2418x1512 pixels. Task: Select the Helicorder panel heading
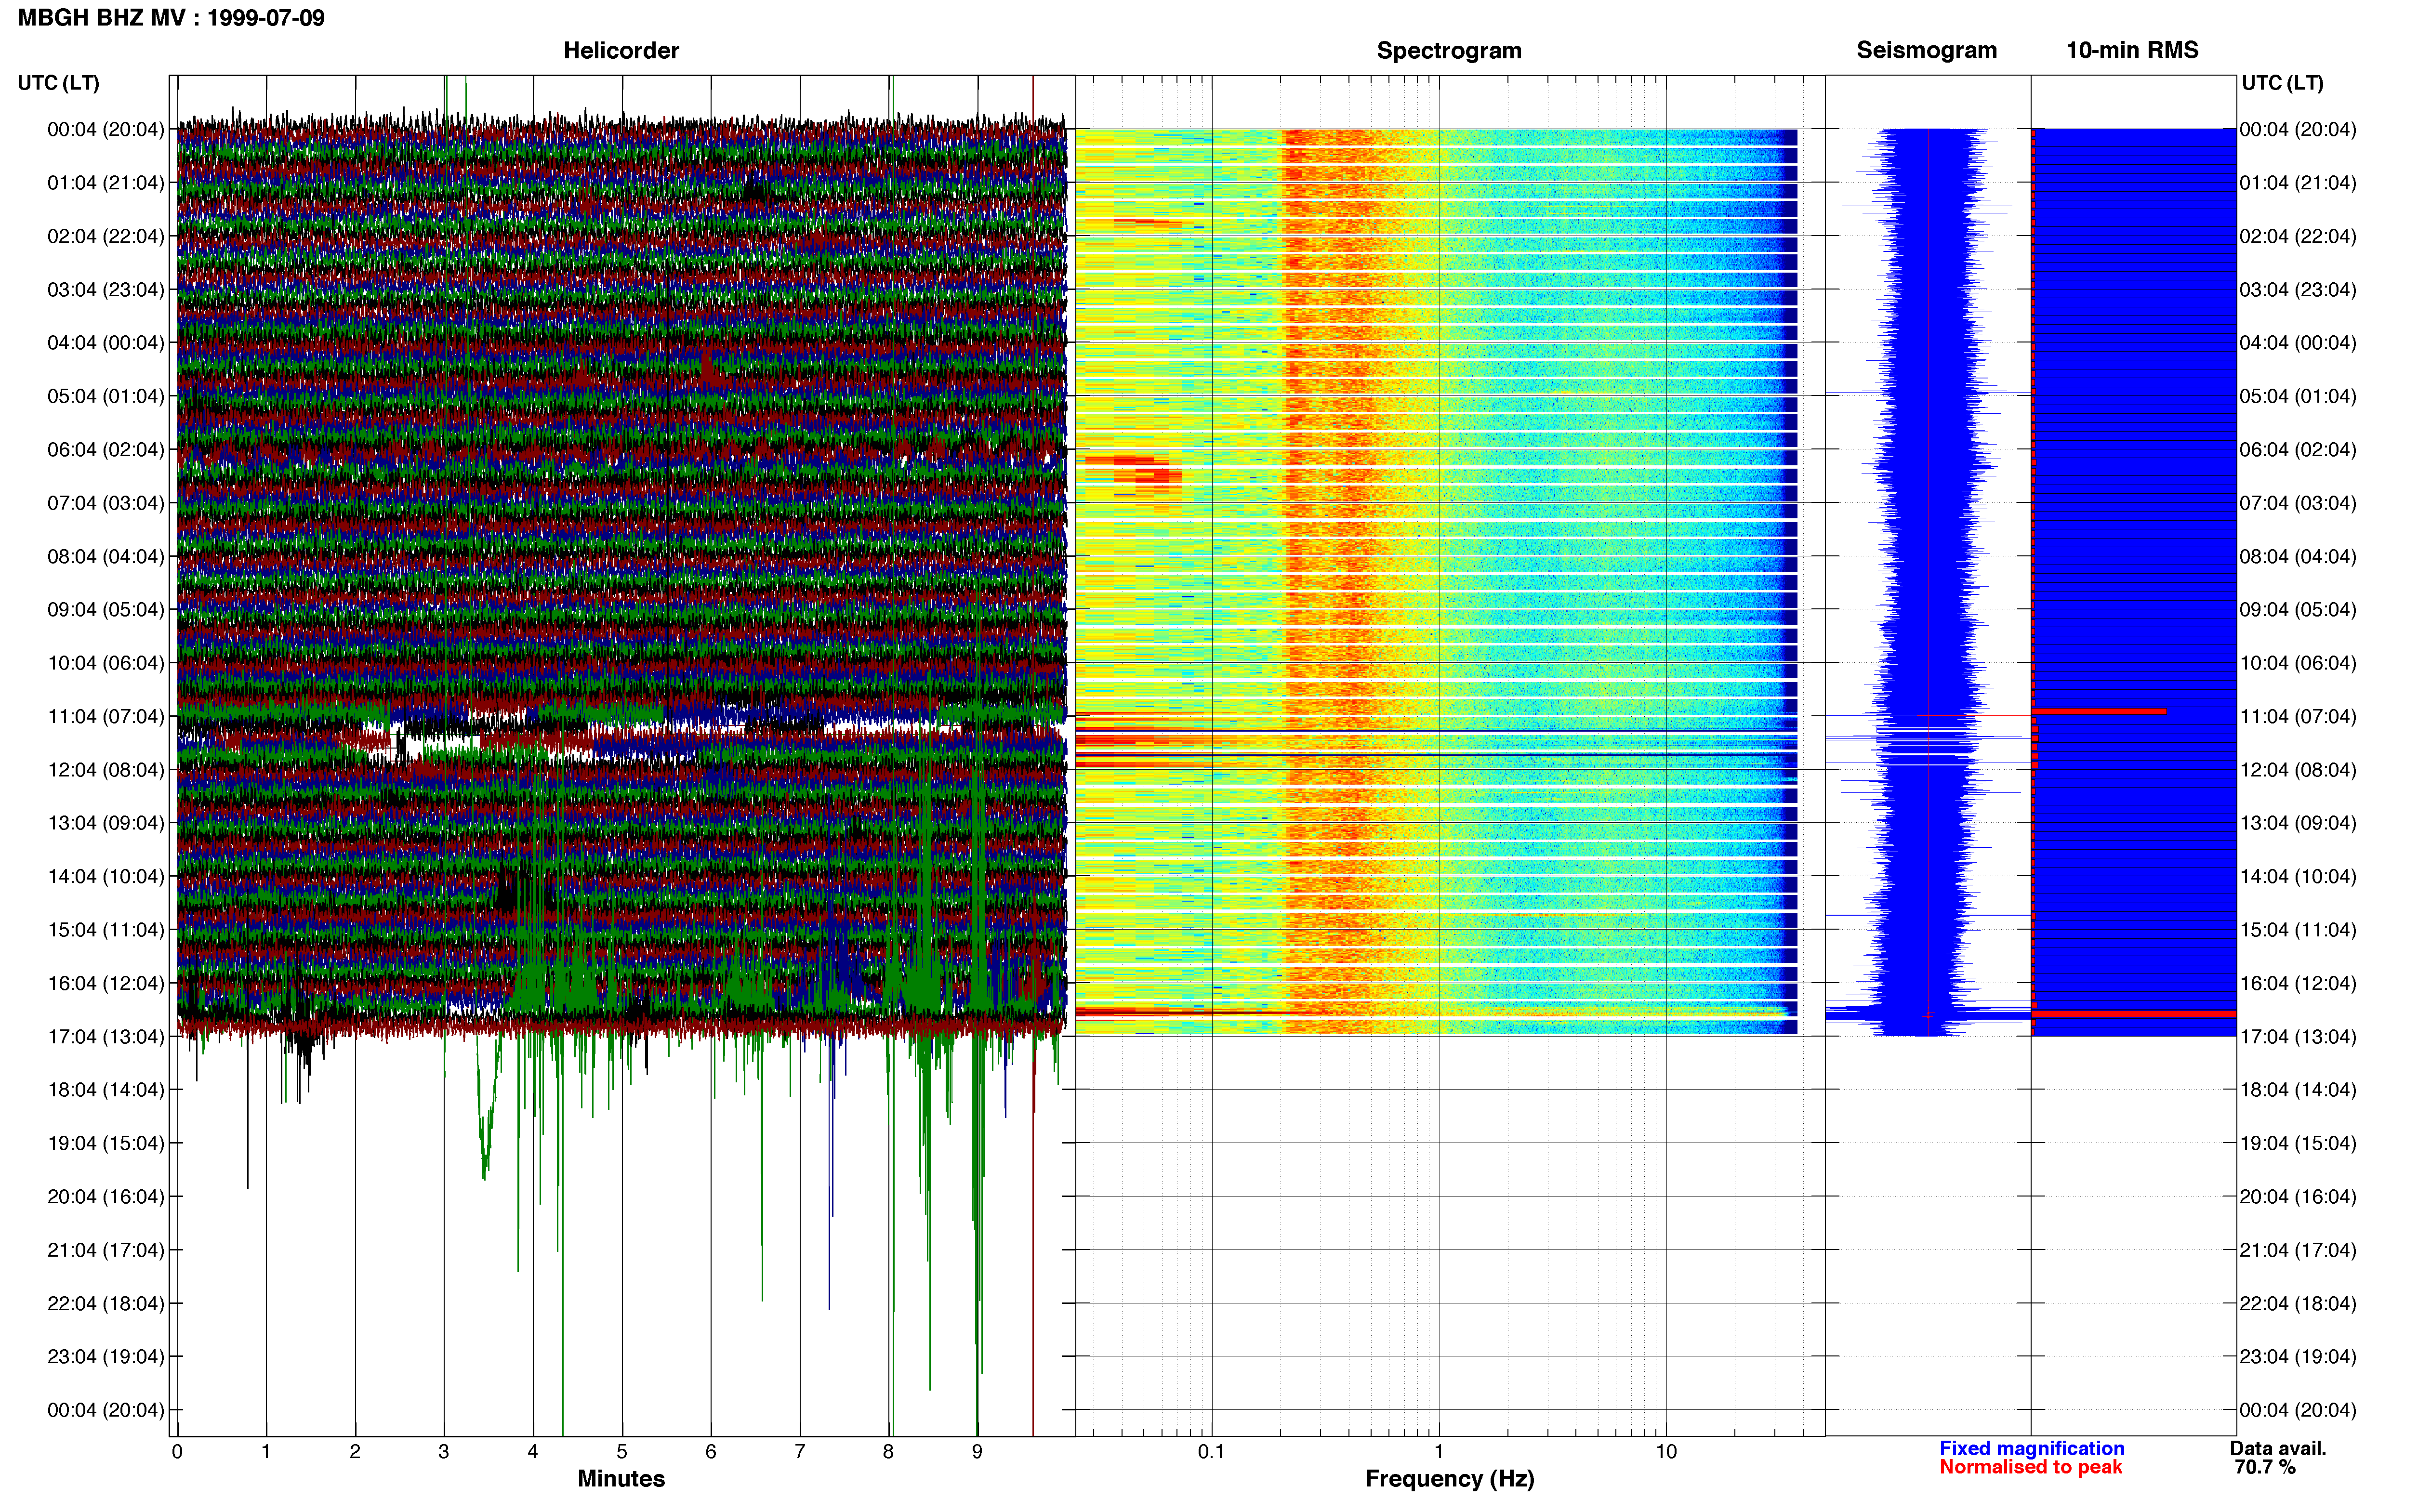pyautogui.click(x=621, y=50)
